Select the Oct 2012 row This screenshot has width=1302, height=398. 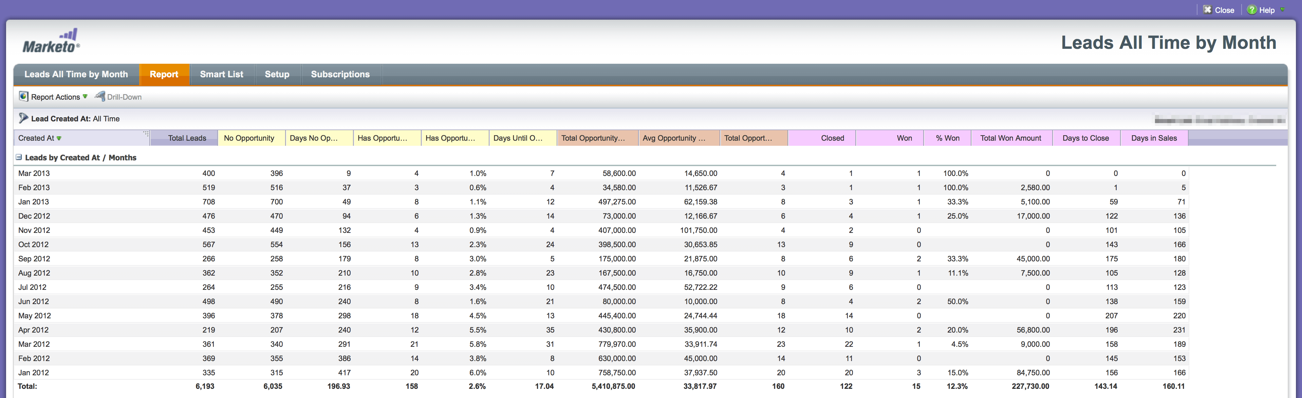[x=34, y=244]
